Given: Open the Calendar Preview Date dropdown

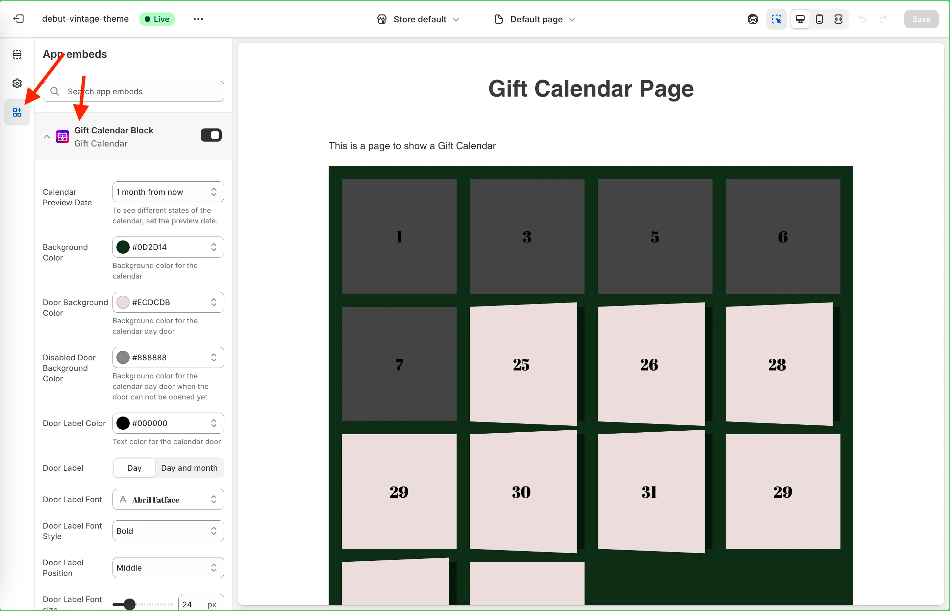Looking at the screenshot, I should tap(168, 192).
